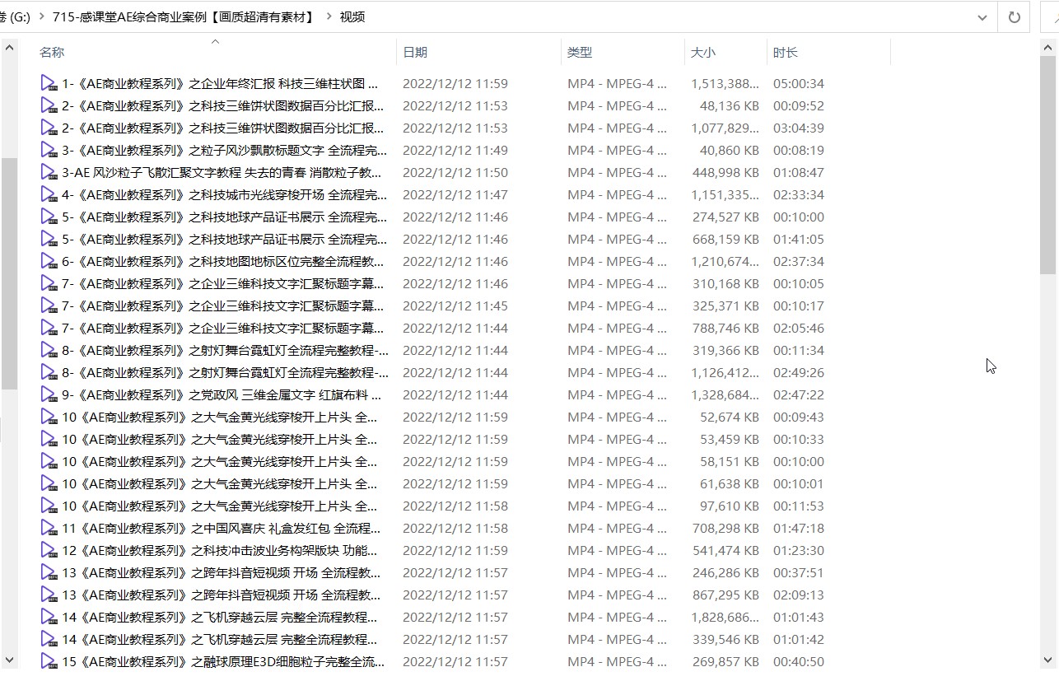Click icon of 14 file lasting 01:01:43

pos(49,617)
